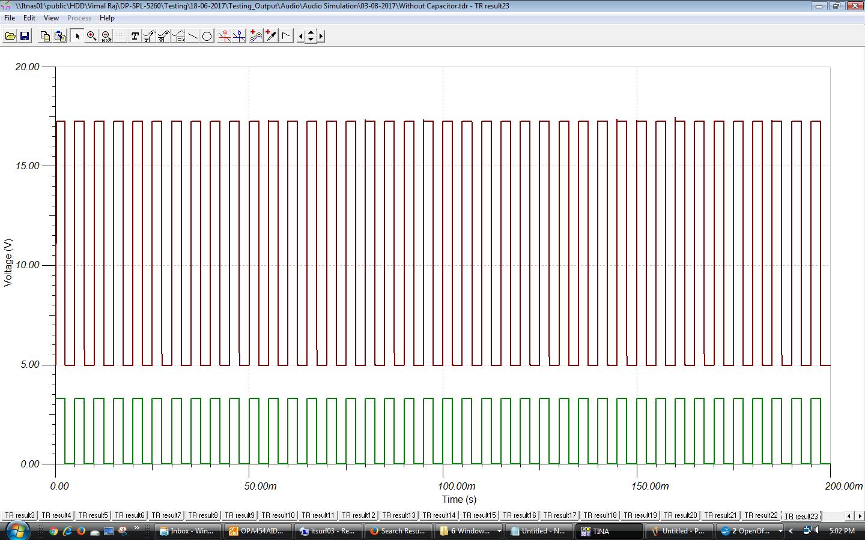The width and height of the screenshot is (865, 540).
Task: Toggle the grid dots tool
Action: tap(121, 36)
